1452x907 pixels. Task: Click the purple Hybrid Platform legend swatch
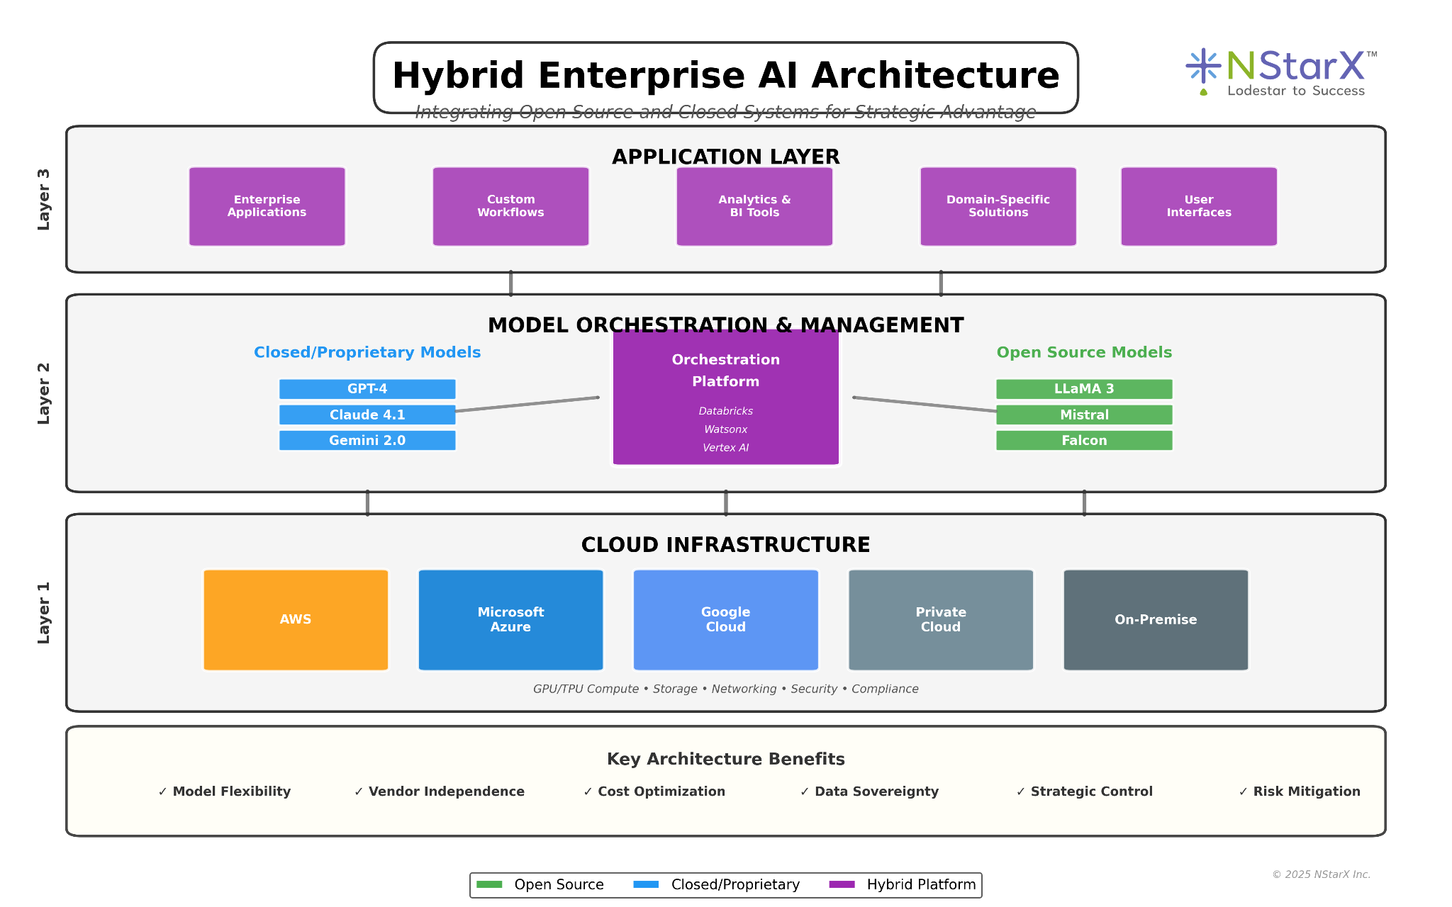(x=842, y=884)
